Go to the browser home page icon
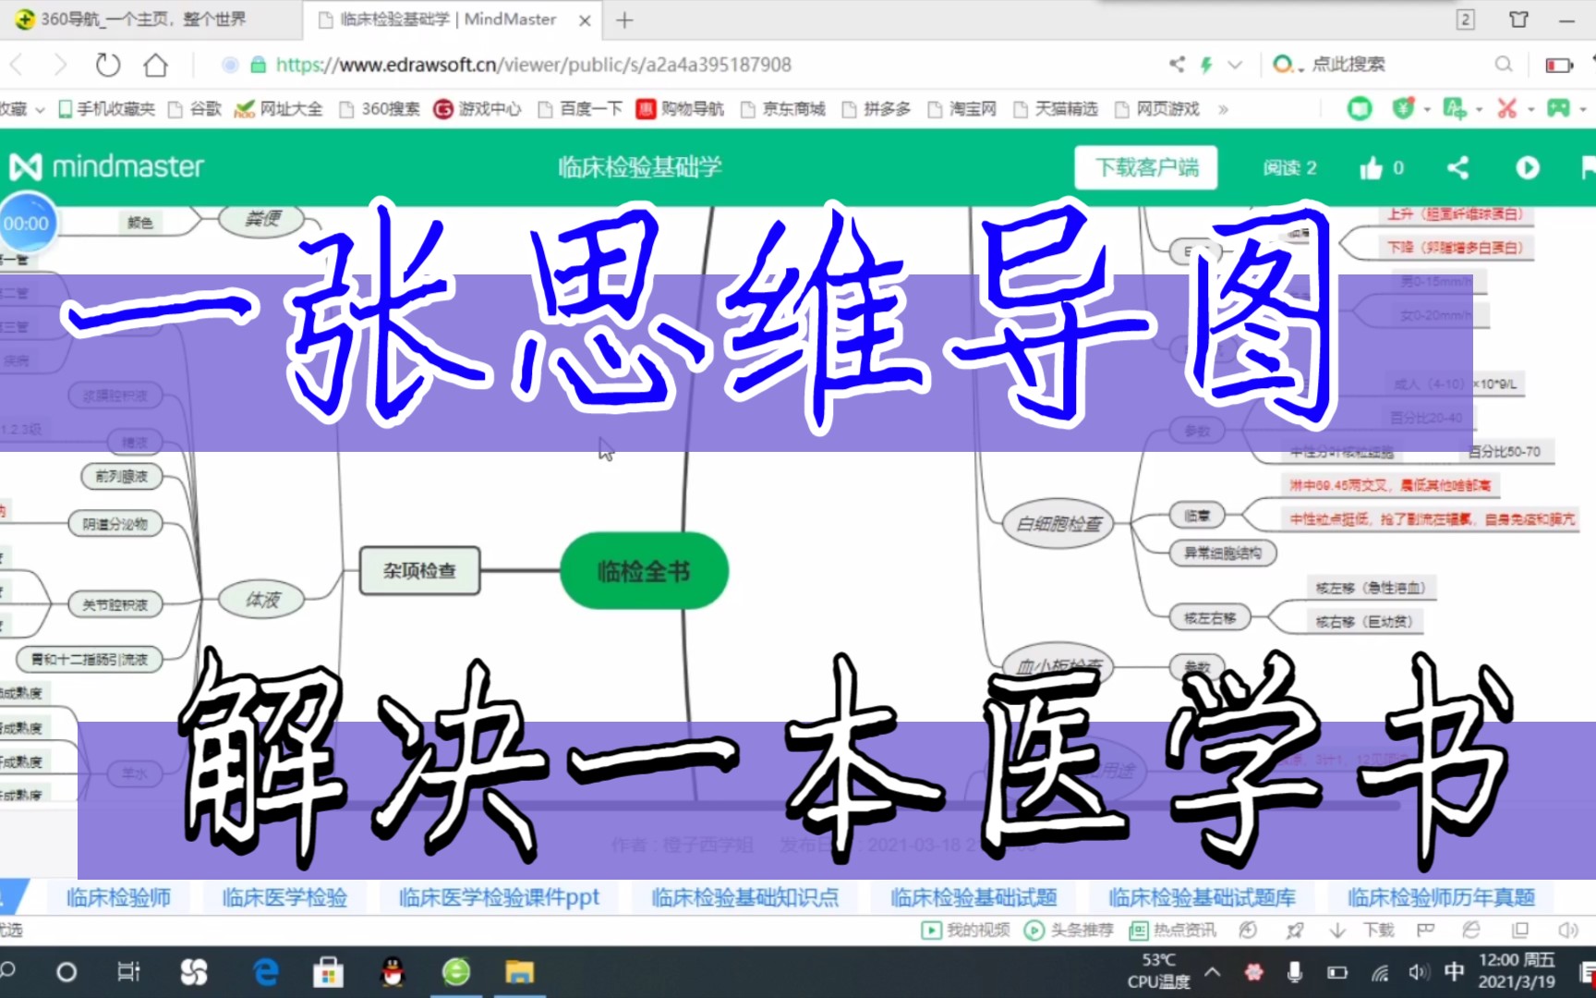The width and height of the screenshot is (1596, 998). [156, 65]
